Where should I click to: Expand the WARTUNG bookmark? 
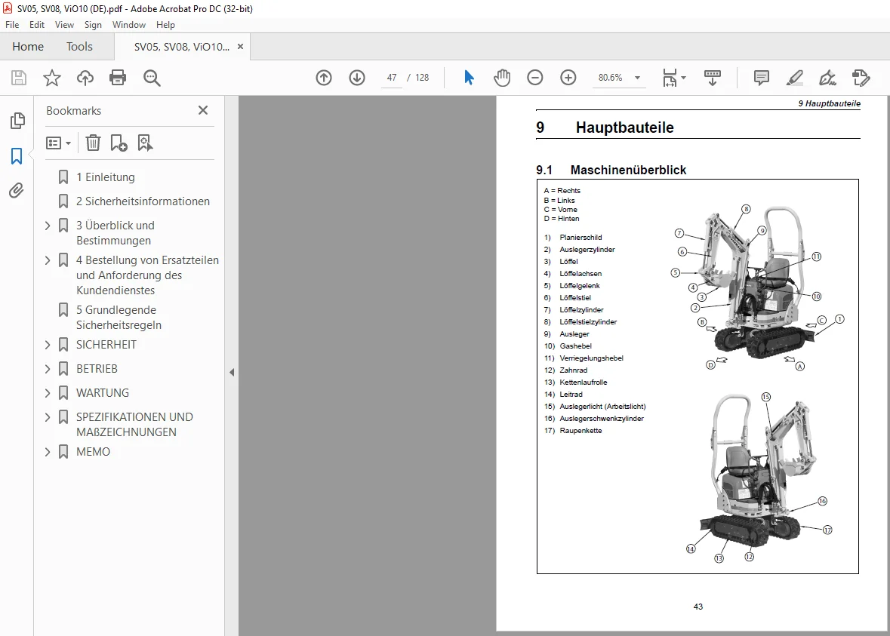pos(48,393)
